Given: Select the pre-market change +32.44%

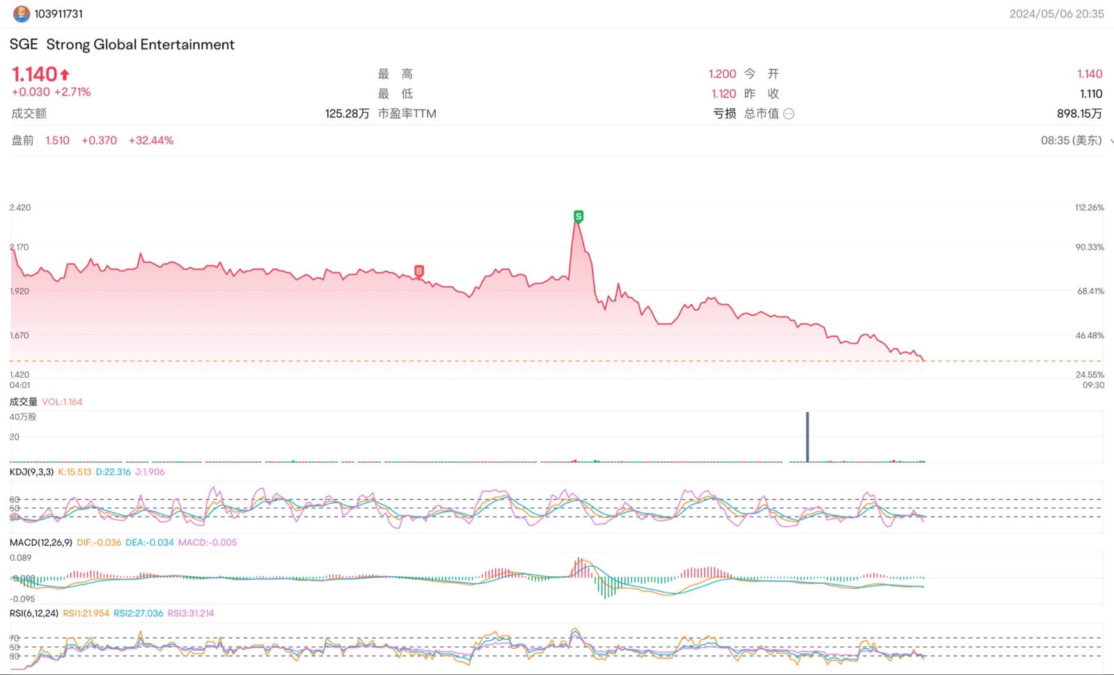Looking at the screenshot, I should coord(151,141).
